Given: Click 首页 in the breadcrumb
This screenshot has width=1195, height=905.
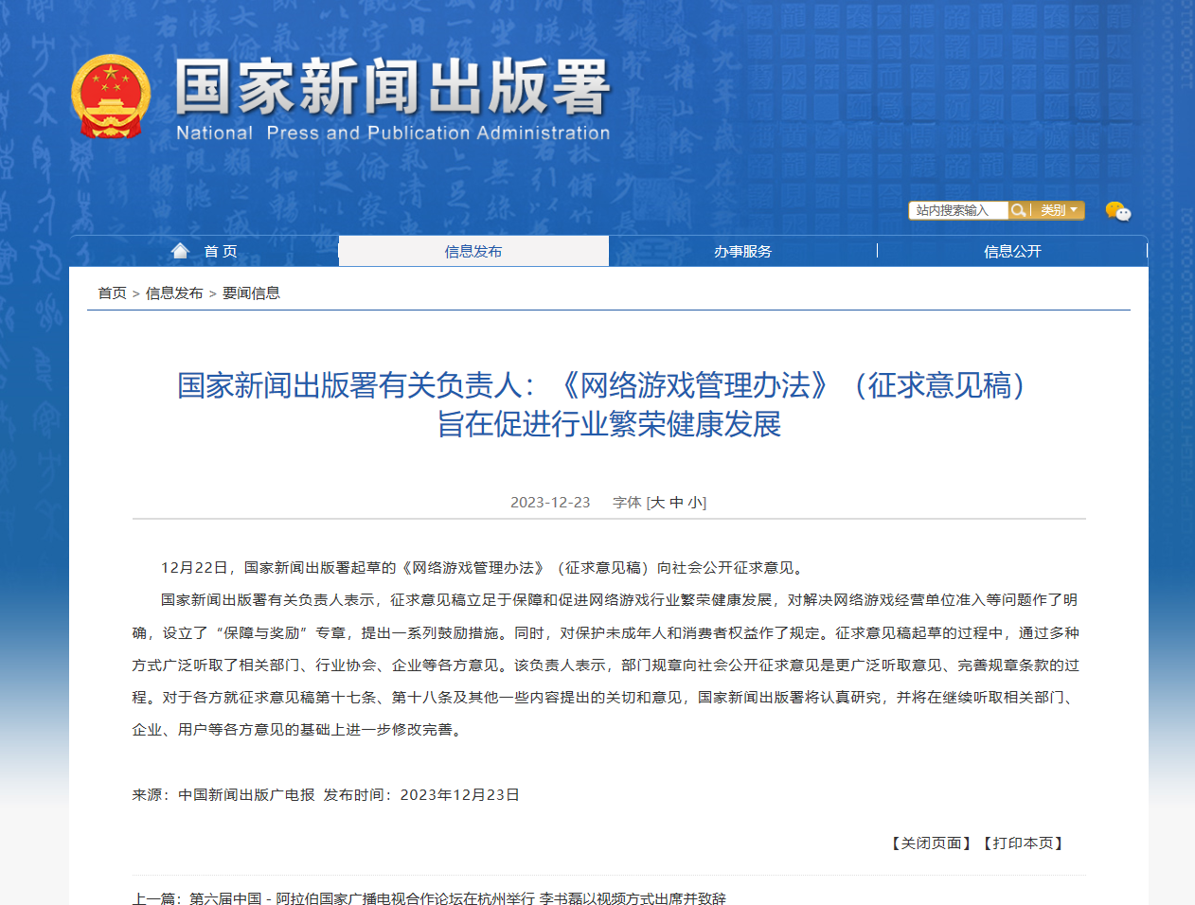Looking at the screenshot, I should click(x=112, y=293).
